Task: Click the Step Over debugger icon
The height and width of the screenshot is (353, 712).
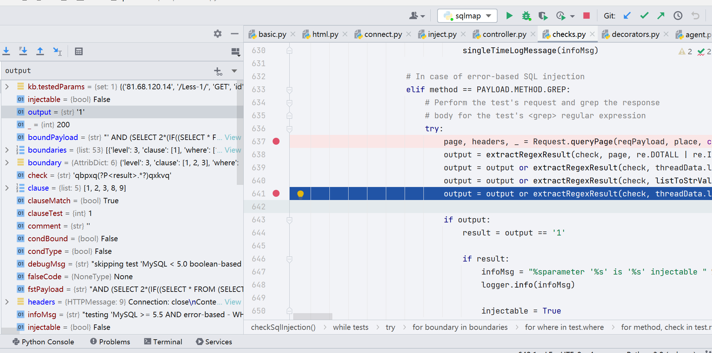Action: click(x=6, y=51)
